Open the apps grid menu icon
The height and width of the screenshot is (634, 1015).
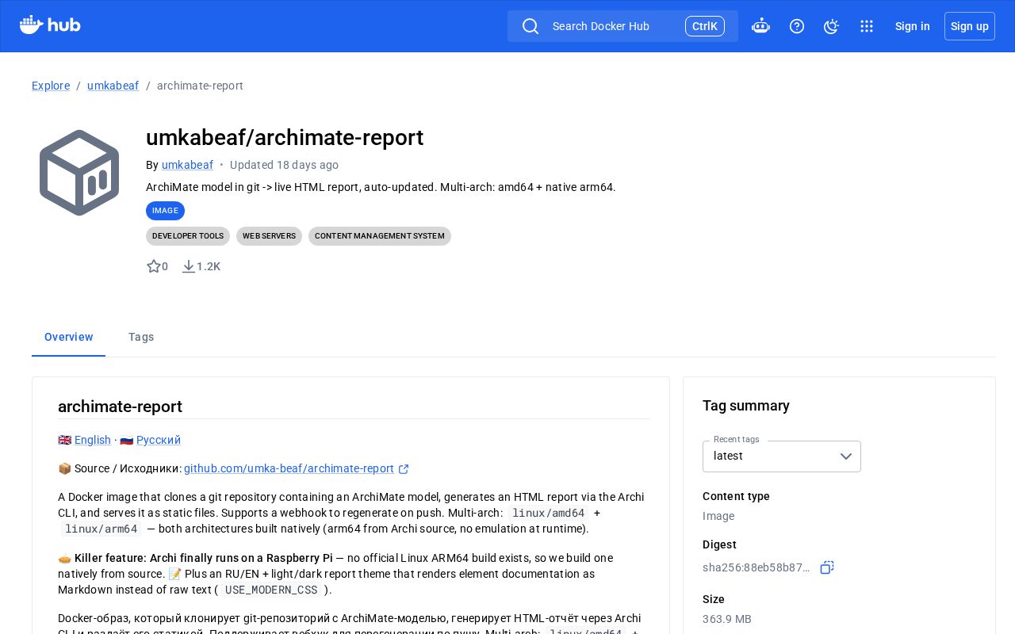[867, 26]
